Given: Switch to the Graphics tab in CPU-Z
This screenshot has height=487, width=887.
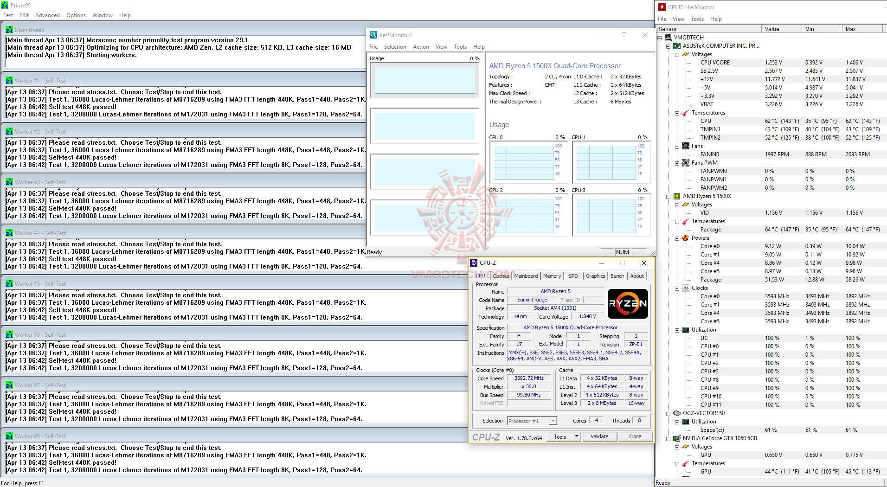Looking at the screenshot, I should coord(595,276).
